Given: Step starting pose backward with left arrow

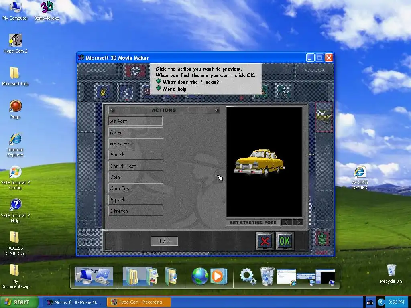Looking at the screenshot, I should pos(286,223).
